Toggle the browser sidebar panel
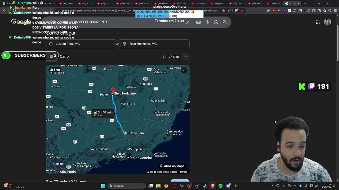 [x=314, y=11]
